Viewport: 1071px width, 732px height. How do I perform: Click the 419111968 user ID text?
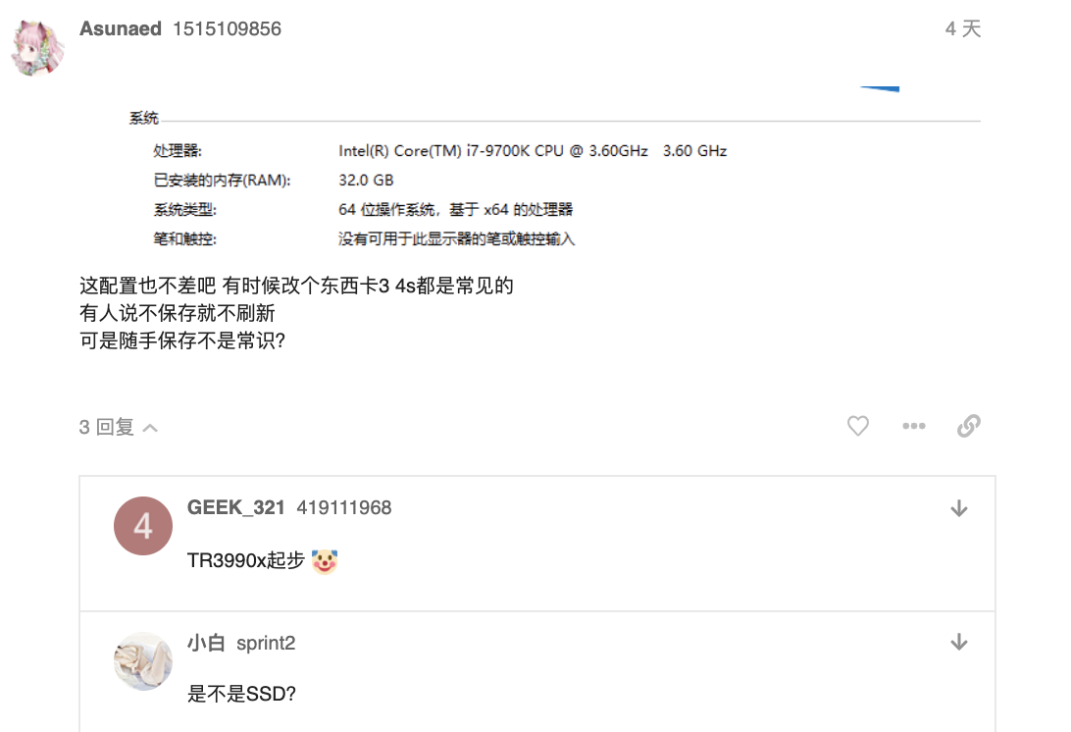click(x=344, y=508)
